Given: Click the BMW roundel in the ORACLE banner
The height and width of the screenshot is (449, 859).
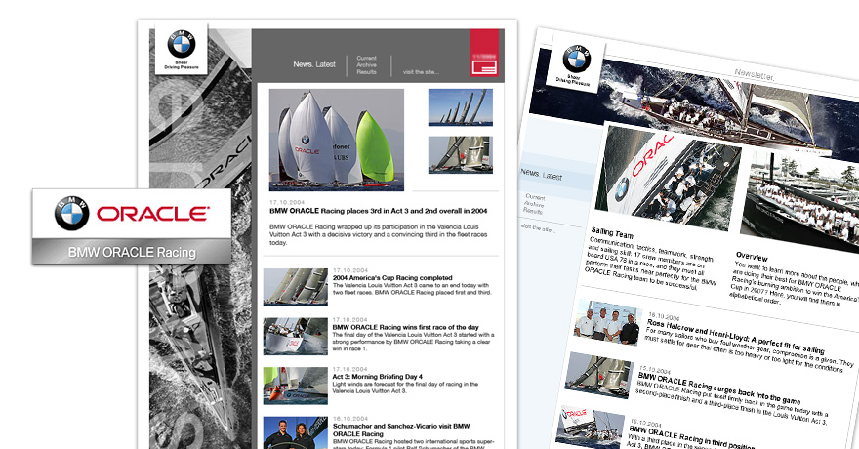Looking at the screenshot, I should pyautogui.click(x=72, y=213).
